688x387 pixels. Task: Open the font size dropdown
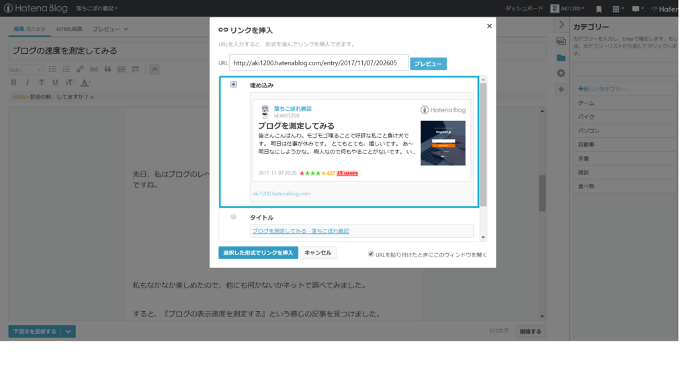pyautogui.click(x=70, y=83)
